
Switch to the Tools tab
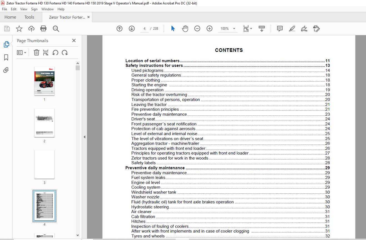[x=29, y=17]
